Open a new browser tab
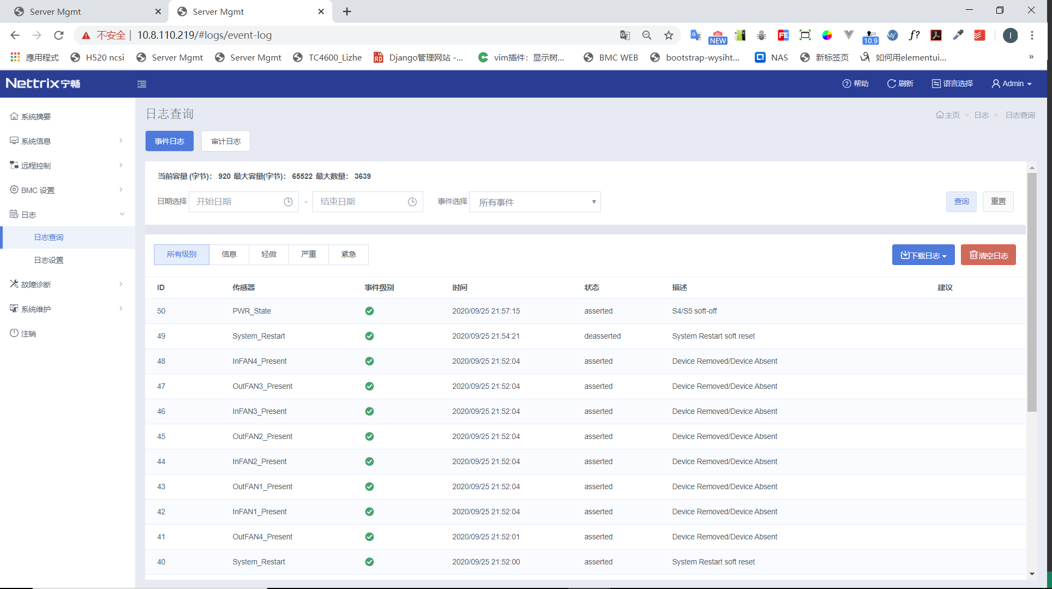Viewport: 1052px width, 589px height. [347, 11]
